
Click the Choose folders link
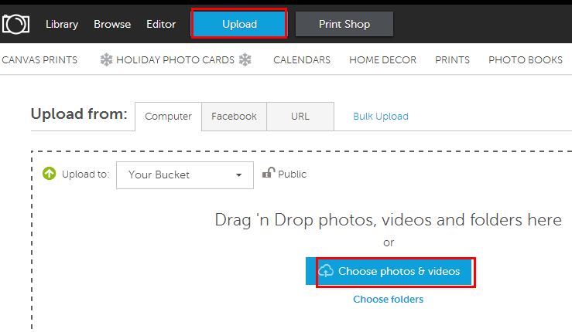pyautogui.click(x=388, y=299)
